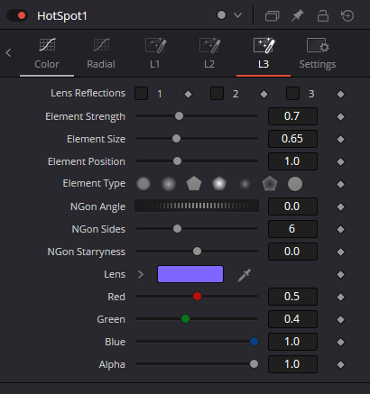Click the Red channel slider handle
The height and width of the screenshot is (394, 370).
point(197,297)
